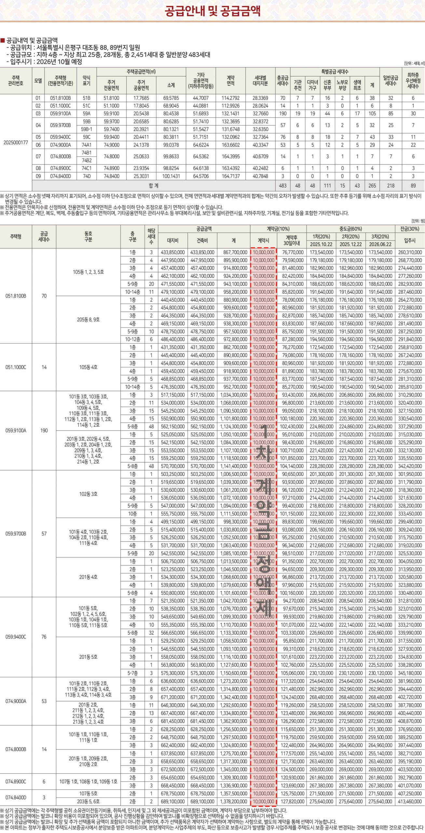Click the title '공급안내 및 공급금액'
The width and height of the screenshot is (425, 833).
(x=212, y=11)
